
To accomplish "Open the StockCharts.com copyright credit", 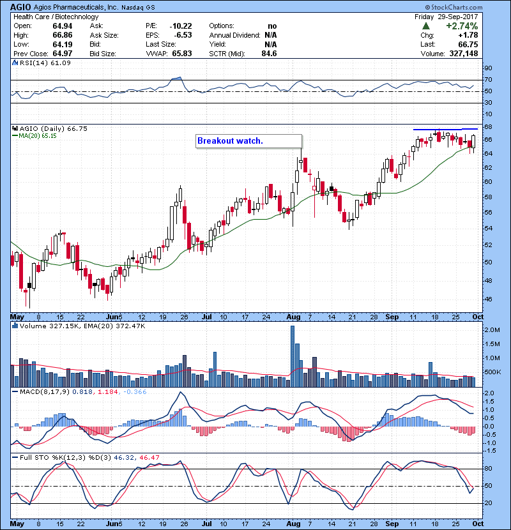I will [454, 7].
